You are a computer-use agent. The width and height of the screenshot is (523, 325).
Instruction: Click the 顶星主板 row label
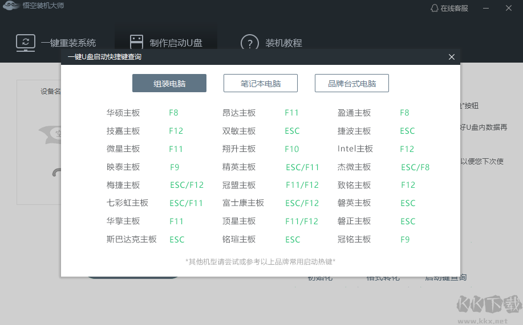239,221
